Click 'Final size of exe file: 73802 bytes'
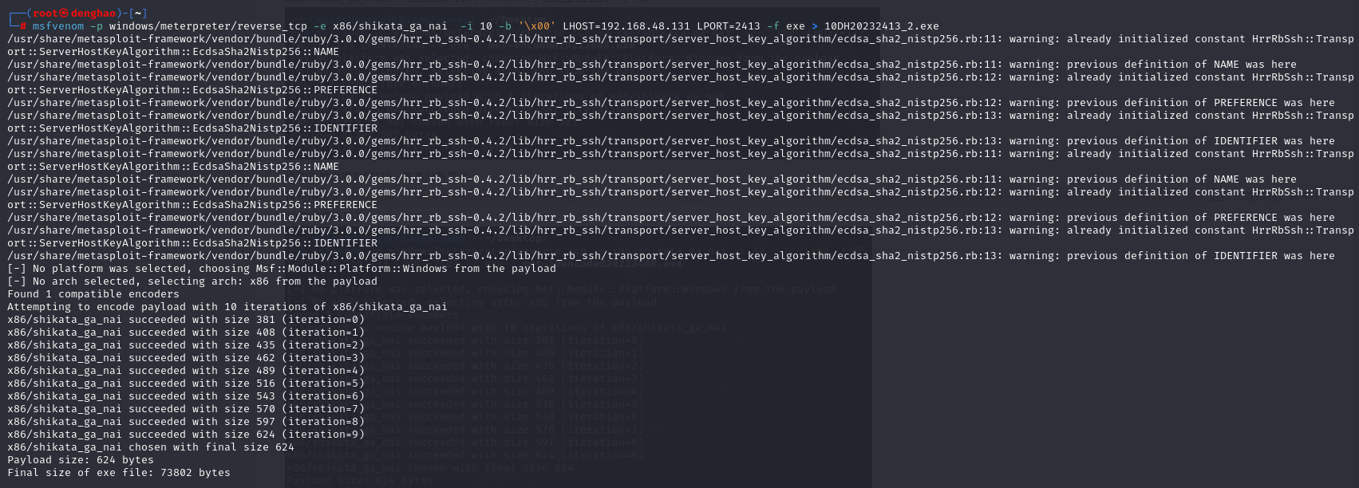 (119, 473)
